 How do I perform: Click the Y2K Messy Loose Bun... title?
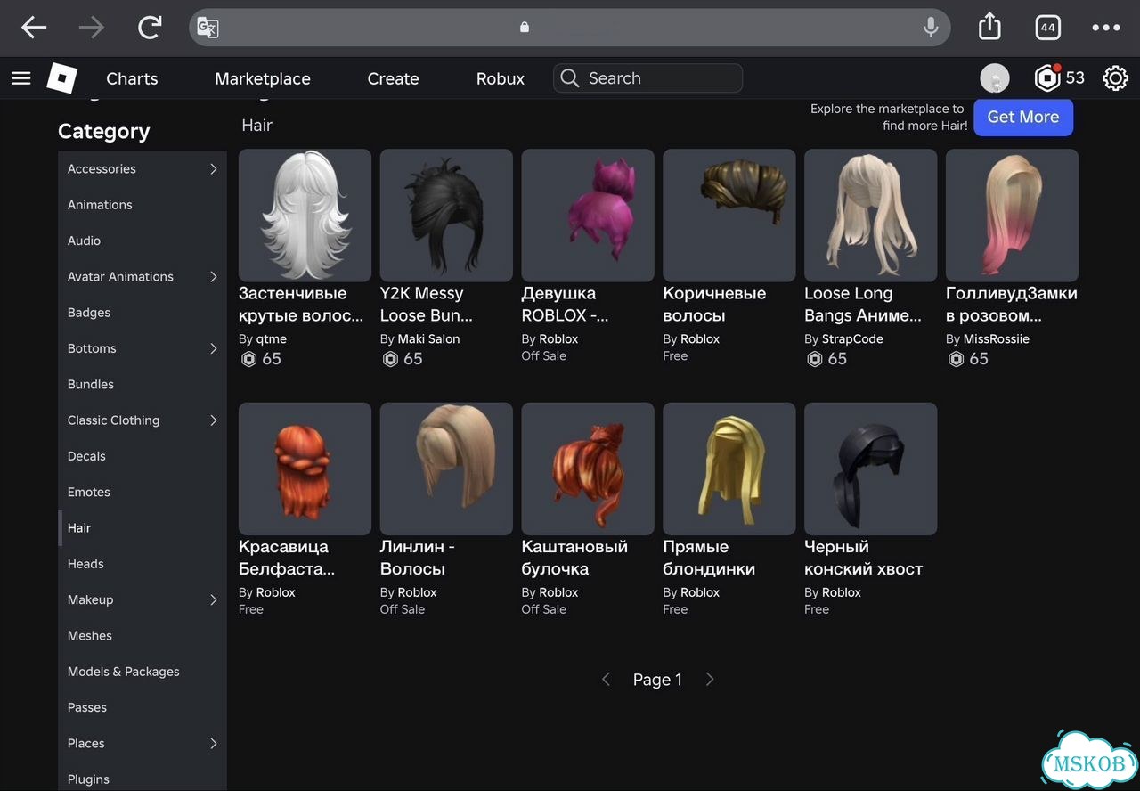[427, 305]
